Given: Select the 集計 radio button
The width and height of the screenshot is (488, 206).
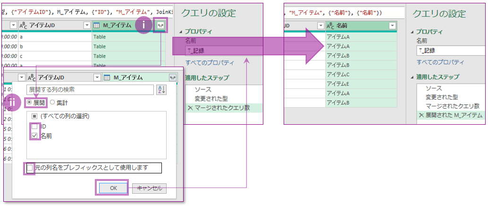Looking at the screenshot, I should [x=52, y=103].
